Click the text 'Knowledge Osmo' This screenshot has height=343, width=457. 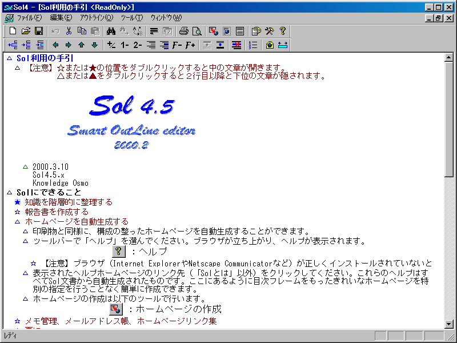61,183
